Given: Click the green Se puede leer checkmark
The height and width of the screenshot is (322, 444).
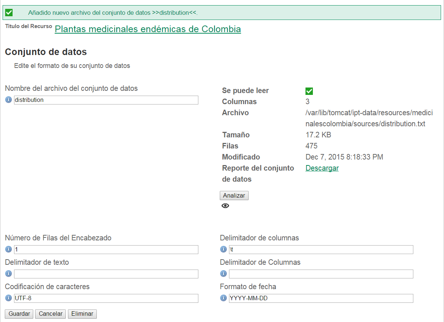Looking at the screenshot, I should (309, 91).
